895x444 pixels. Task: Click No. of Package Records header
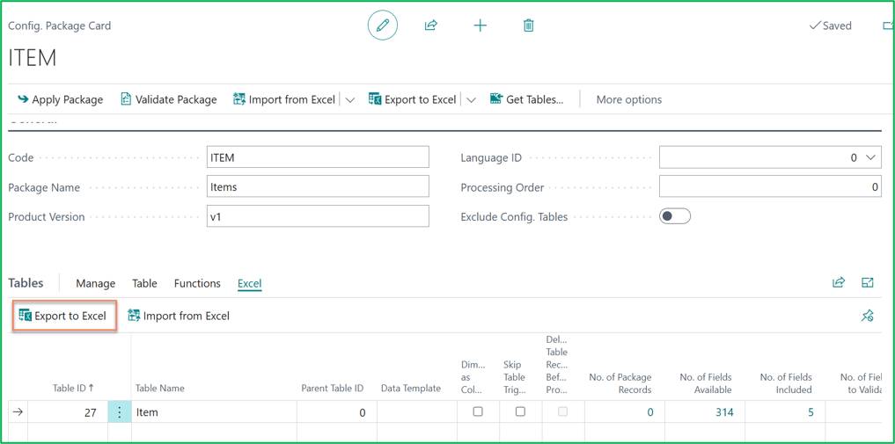pyautogui.click(x=620, y=383)
